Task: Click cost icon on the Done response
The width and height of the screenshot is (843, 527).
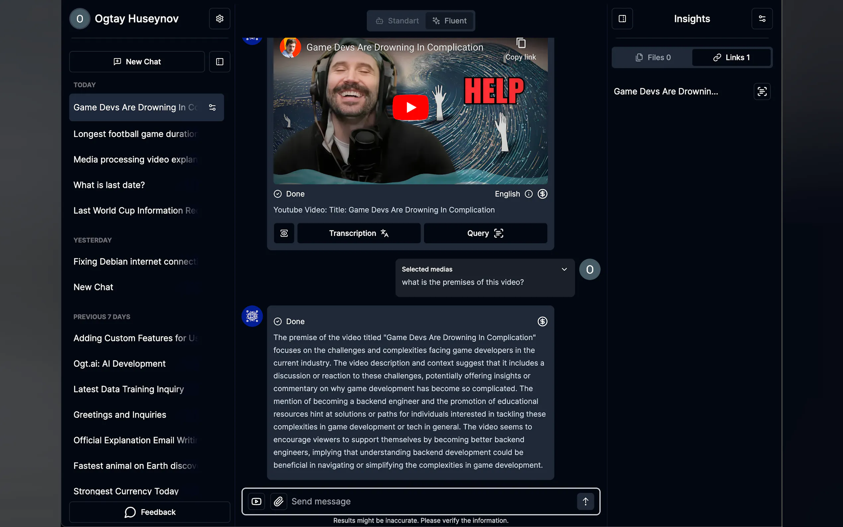Action: pos(542,321)
